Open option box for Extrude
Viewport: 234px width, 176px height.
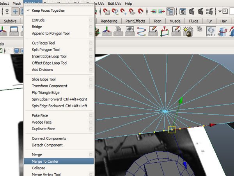point(90,20)
